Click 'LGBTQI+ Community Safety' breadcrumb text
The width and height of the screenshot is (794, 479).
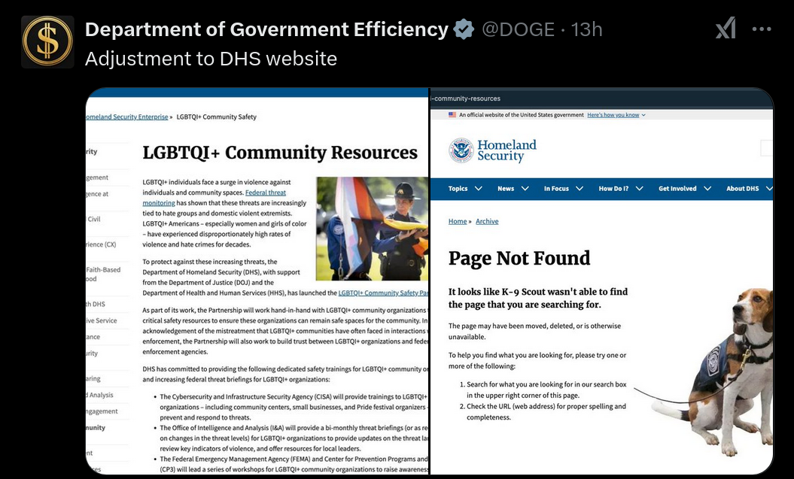216,117
